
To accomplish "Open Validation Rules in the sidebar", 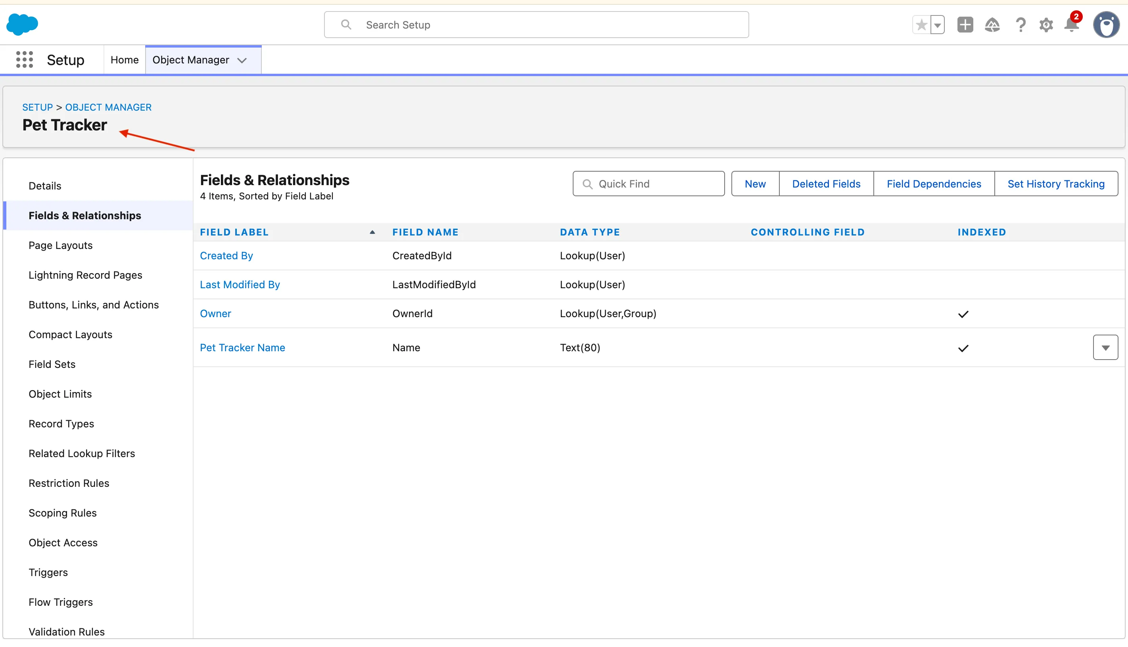I will pos(67,632).
